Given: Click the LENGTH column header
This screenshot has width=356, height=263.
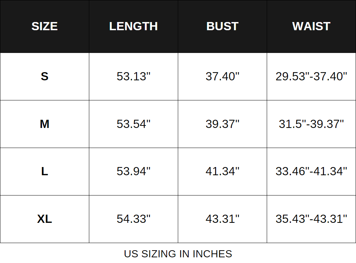Looking at the screenshot, I should click(133, 26).
